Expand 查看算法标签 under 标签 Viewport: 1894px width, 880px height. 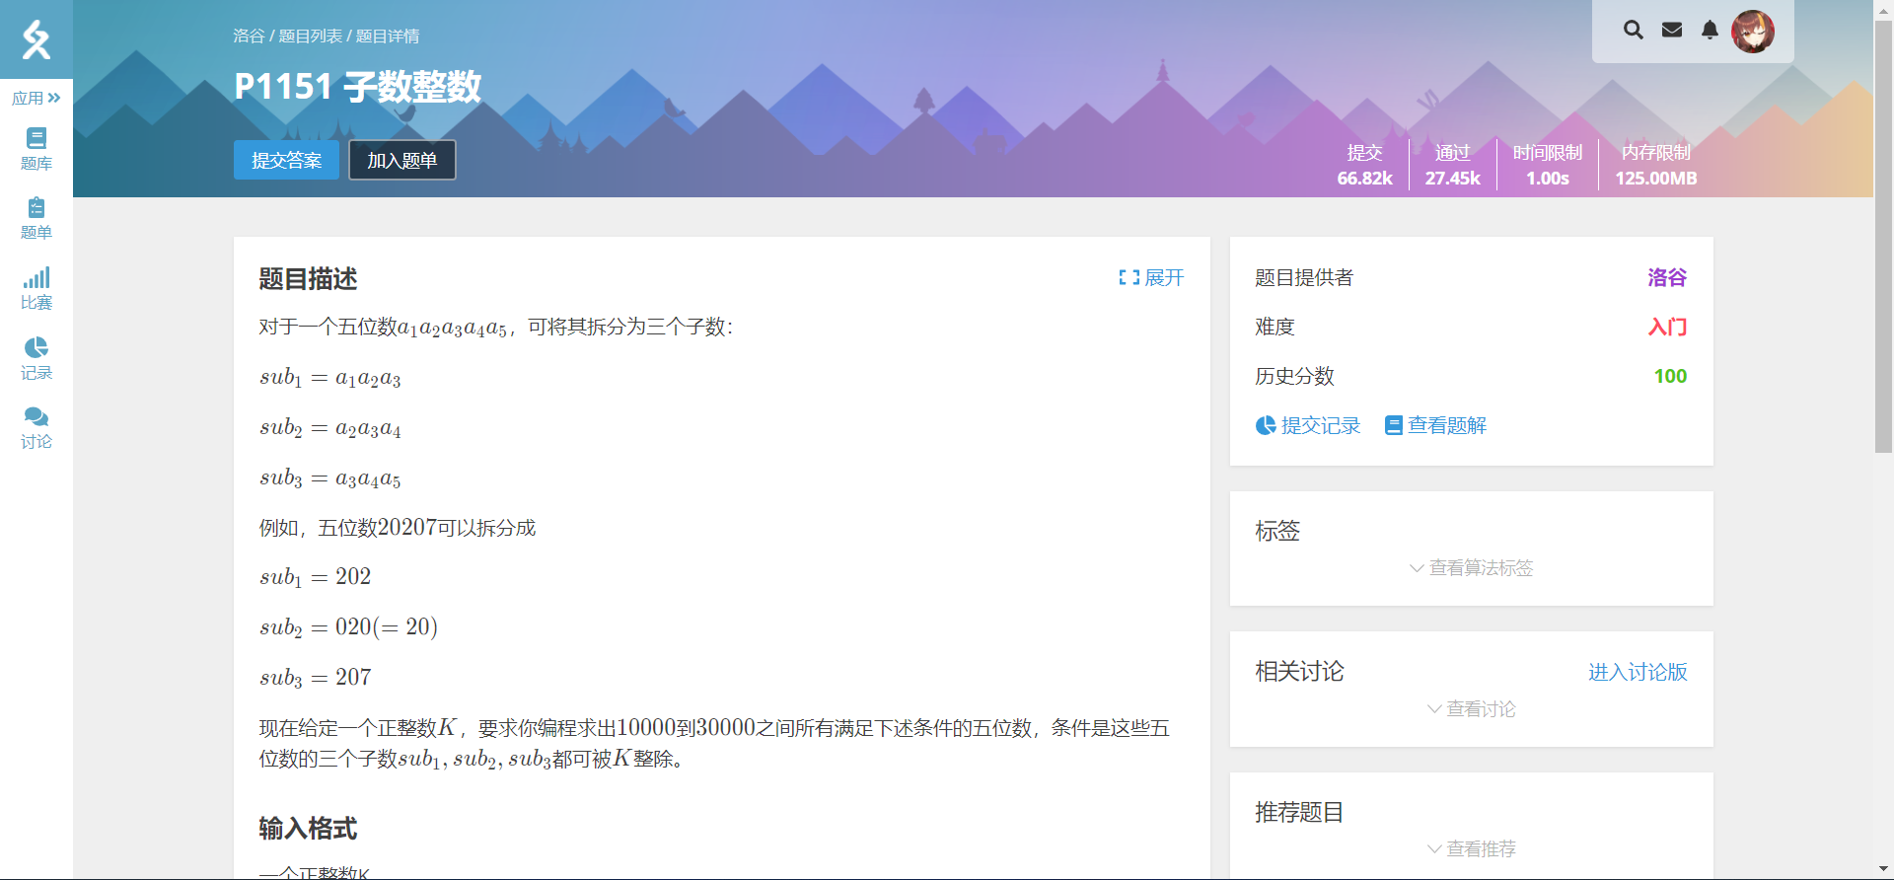point(1471,568)
